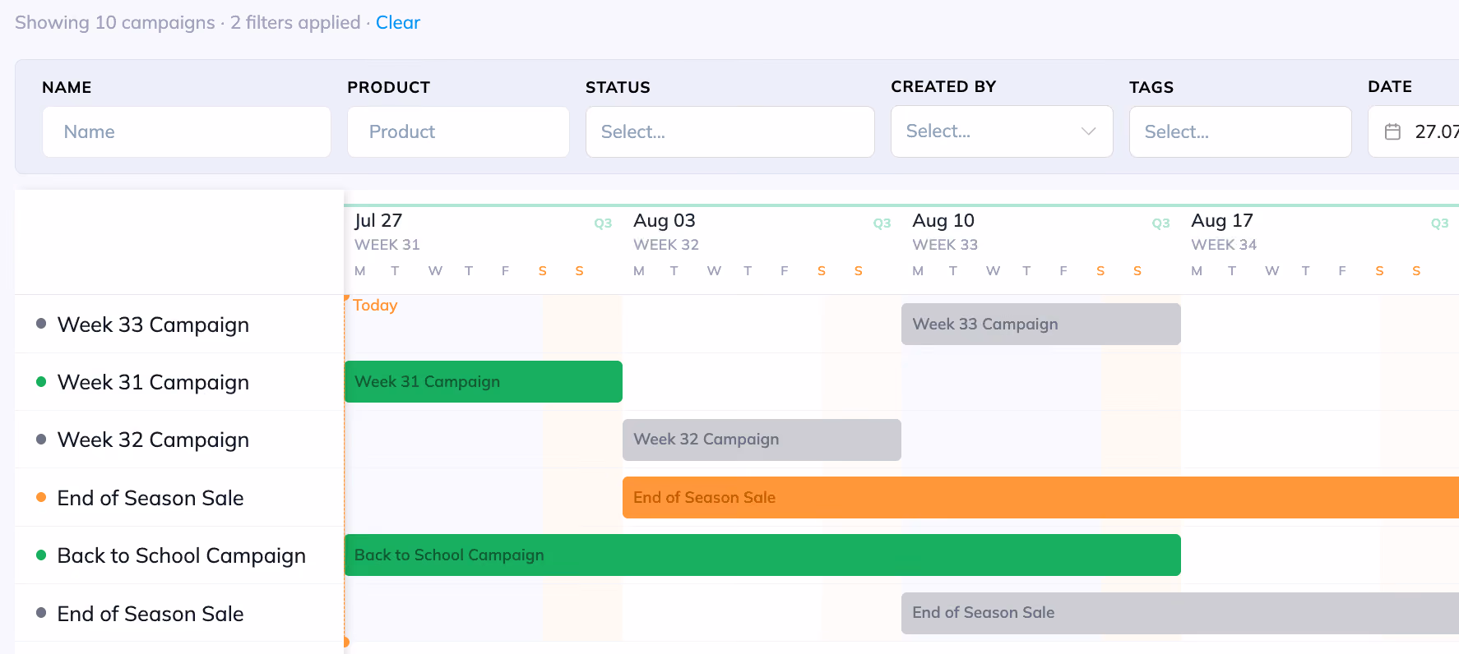Select the gray Week 32 Campaign bar
Screen dimensions: 1459x654
click(762, 440)
